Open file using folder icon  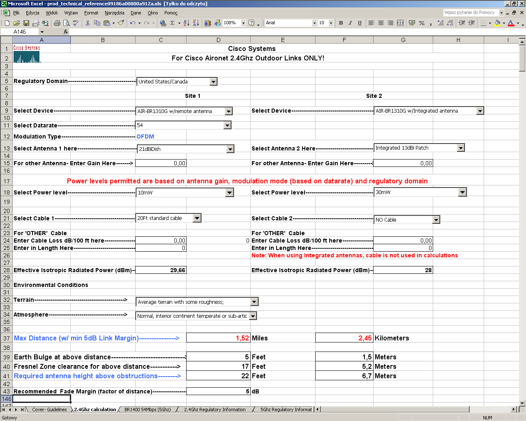click(16, 23)
